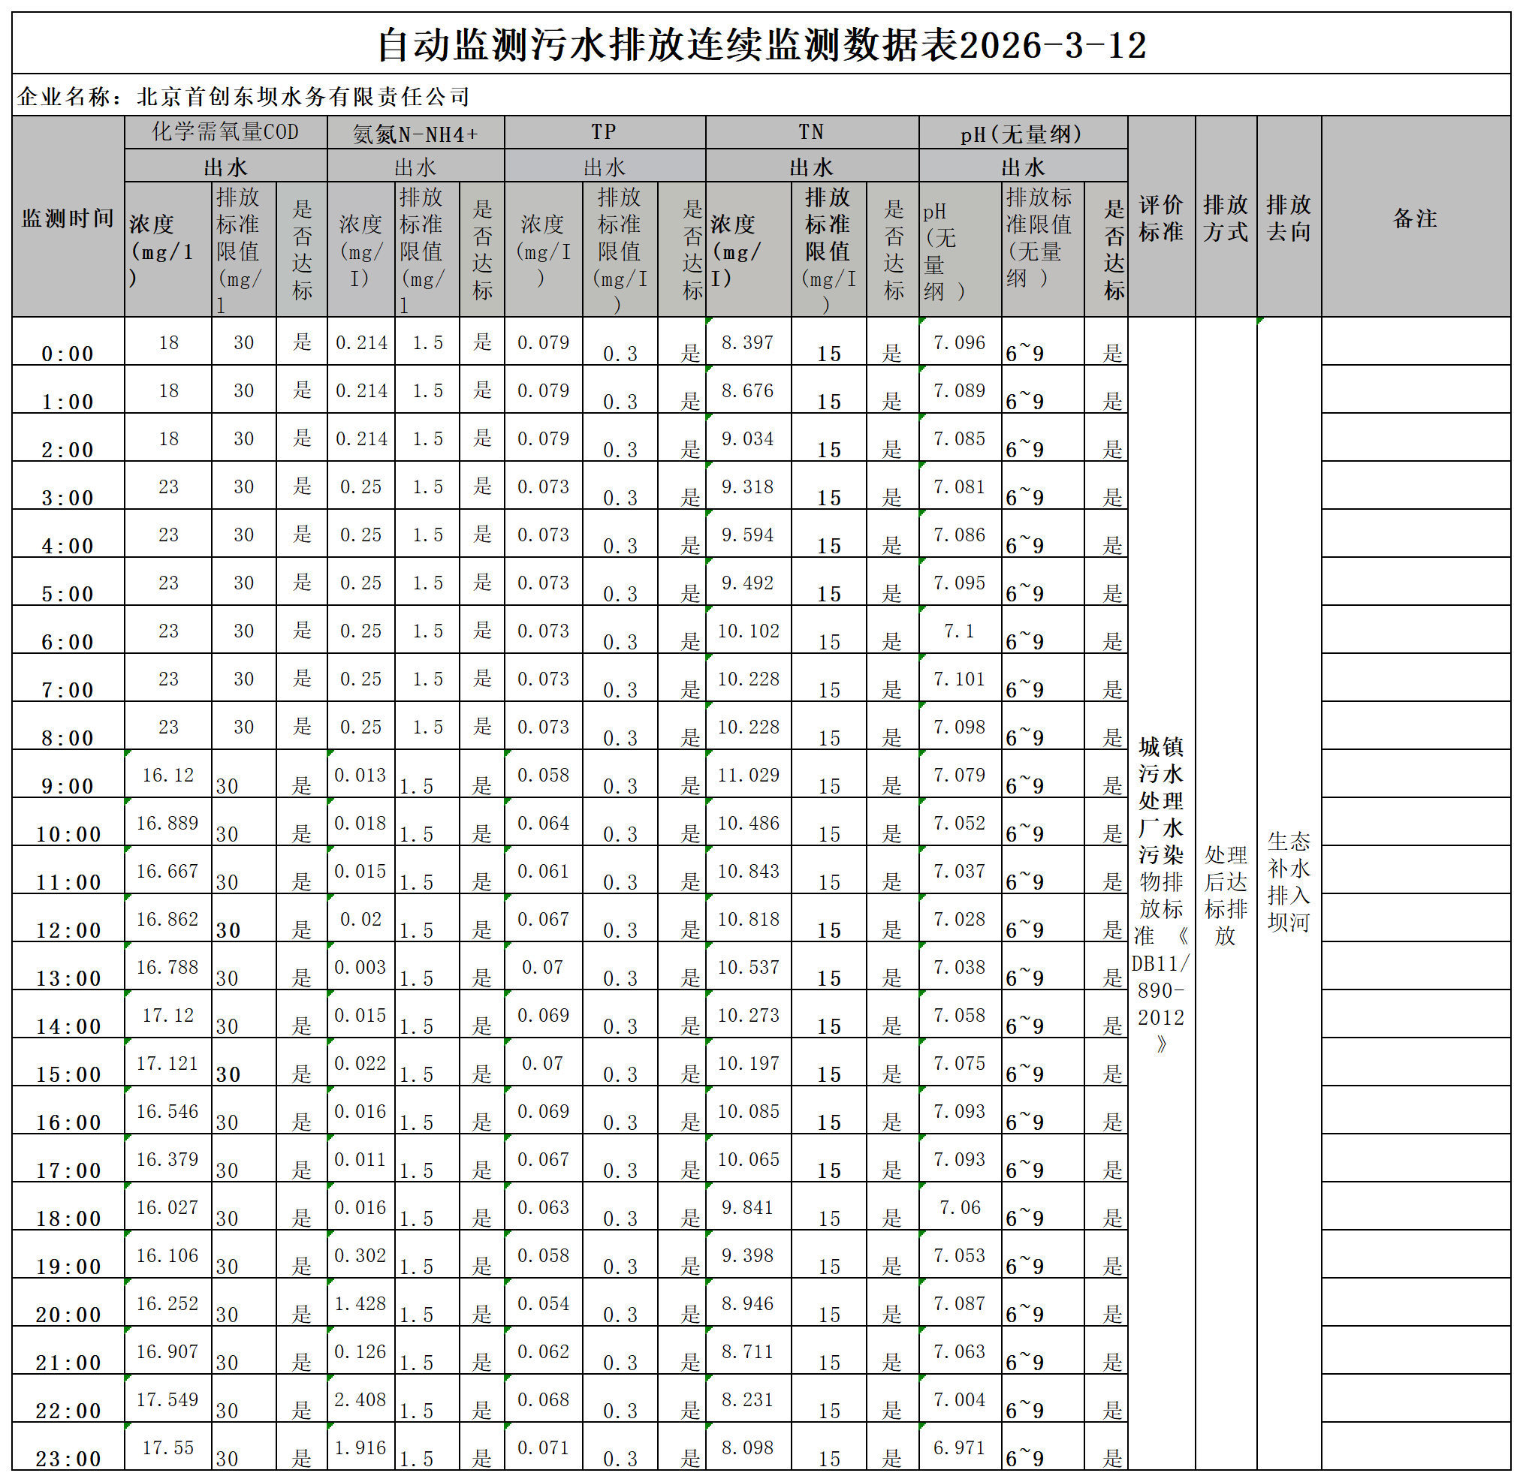This screenshot has height=1482, width=1523.
Task: Click the 排放去向 header cell
Action: click(x=1288, y=218)
